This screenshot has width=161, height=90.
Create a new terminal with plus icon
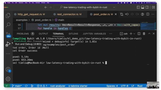[x=131, y=34]
